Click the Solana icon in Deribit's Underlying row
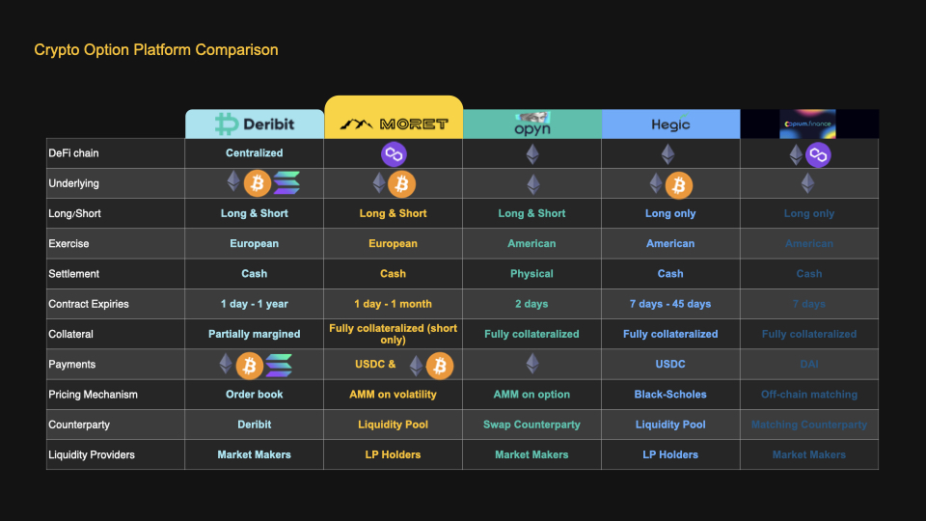 tap(287, 183)
